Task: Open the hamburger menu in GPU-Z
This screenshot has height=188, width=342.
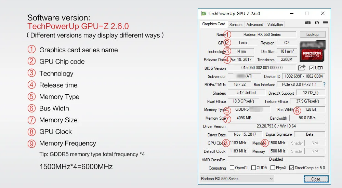Action: pos(325,23)
